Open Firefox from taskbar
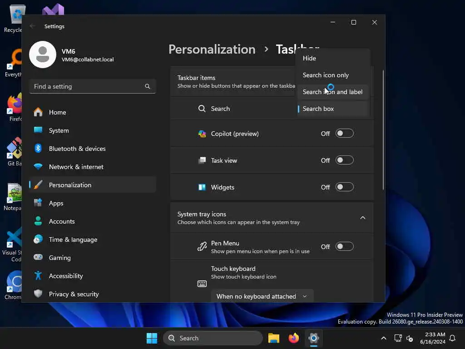The image size is (465, 349). [294, 338]
